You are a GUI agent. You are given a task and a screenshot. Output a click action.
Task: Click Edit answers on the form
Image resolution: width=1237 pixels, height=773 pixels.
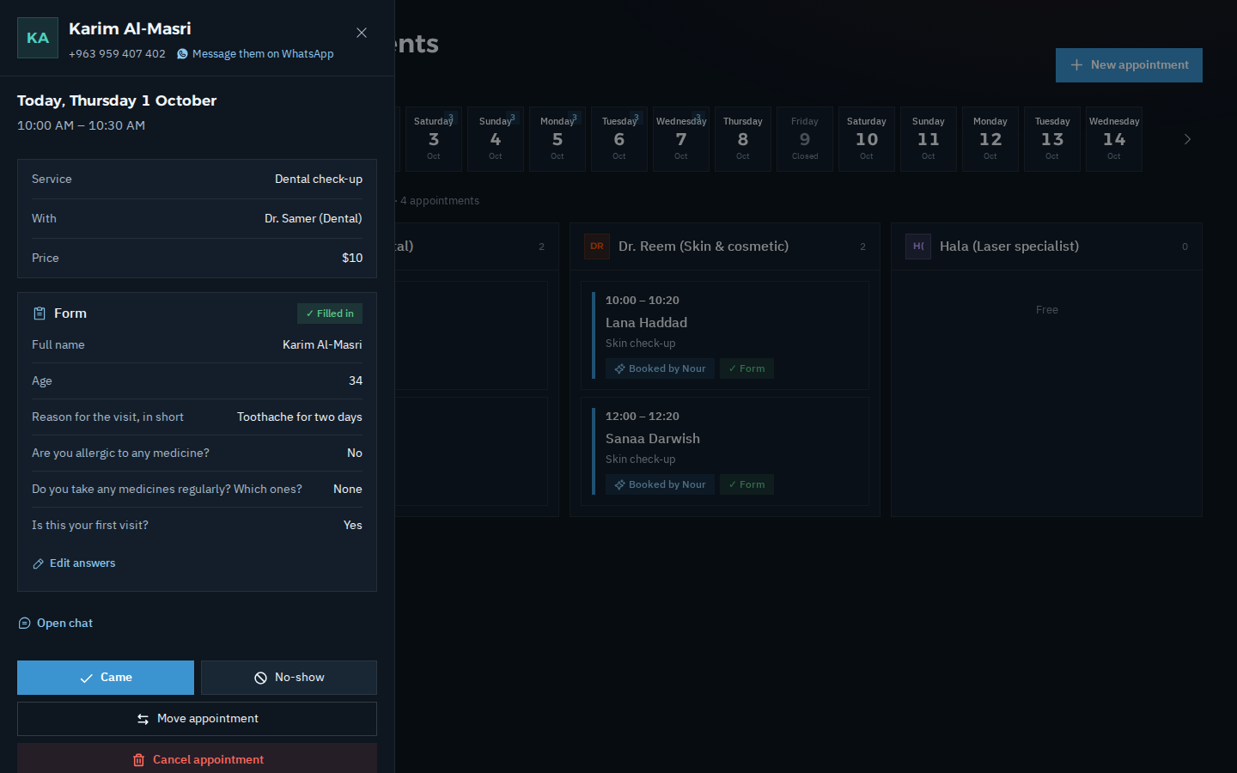(x=74, y=563)
